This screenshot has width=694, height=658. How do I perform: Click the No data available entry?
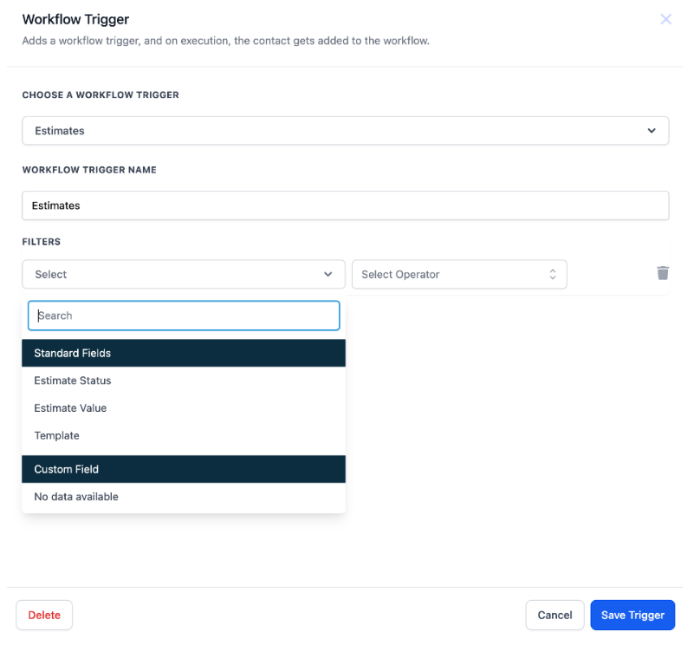coord(76,497)
